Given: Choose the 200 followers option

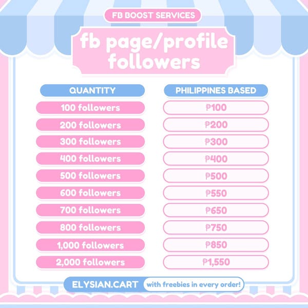Looking at the screenshot, I should pos(90,125).
